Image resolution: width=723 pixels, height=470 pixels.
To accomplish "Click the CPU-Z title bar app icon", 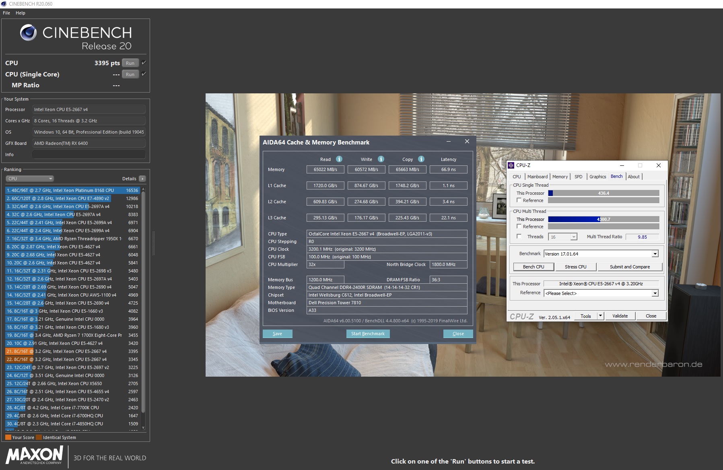I will [x=511, y=165].
